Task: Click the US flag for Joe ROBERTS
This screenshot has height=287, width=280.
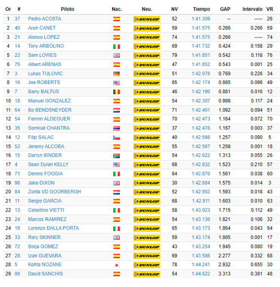Action: pos(117,83)
